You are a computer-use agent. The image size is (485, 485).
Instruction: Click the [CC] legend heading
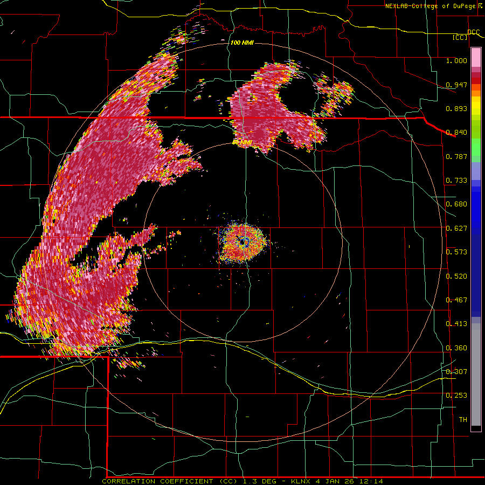coord(460,37)
